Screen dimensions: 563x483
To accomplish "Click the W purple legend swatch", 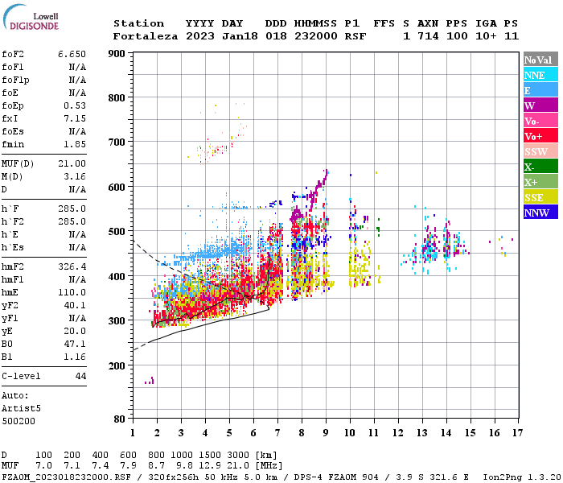I will point(540,105).
